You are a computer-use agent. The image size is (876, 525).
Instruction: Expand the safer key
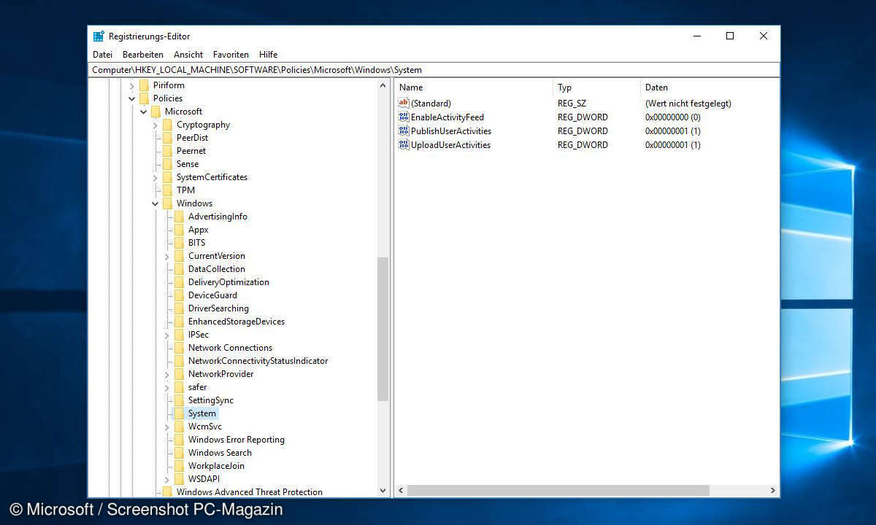[x=167, y=387]
